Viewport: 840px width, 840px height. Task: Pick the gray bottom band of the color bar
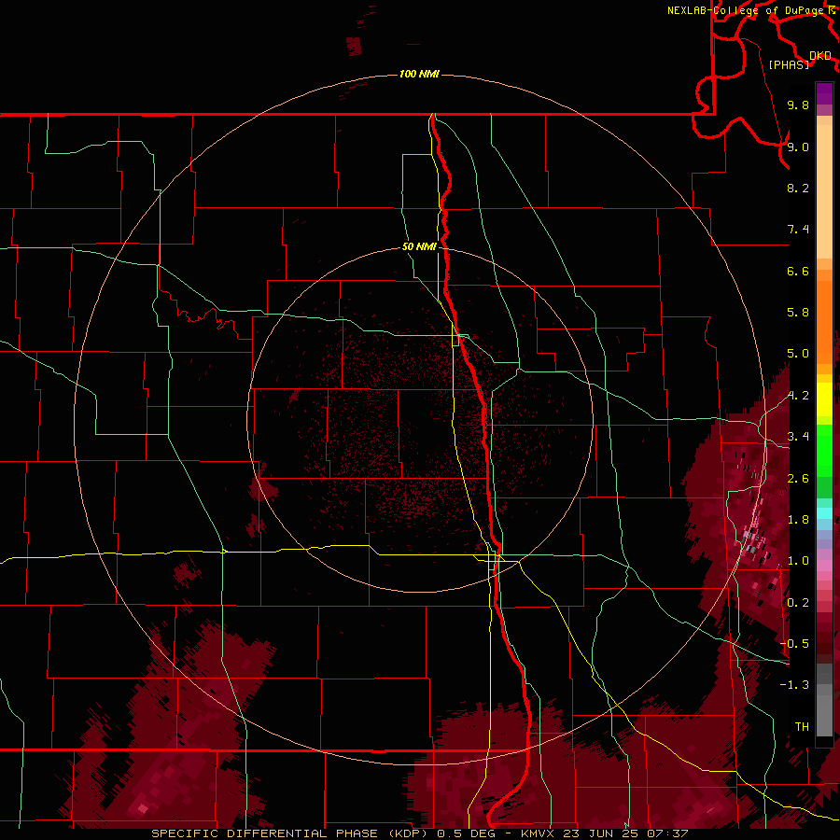(x=824, y=710)
